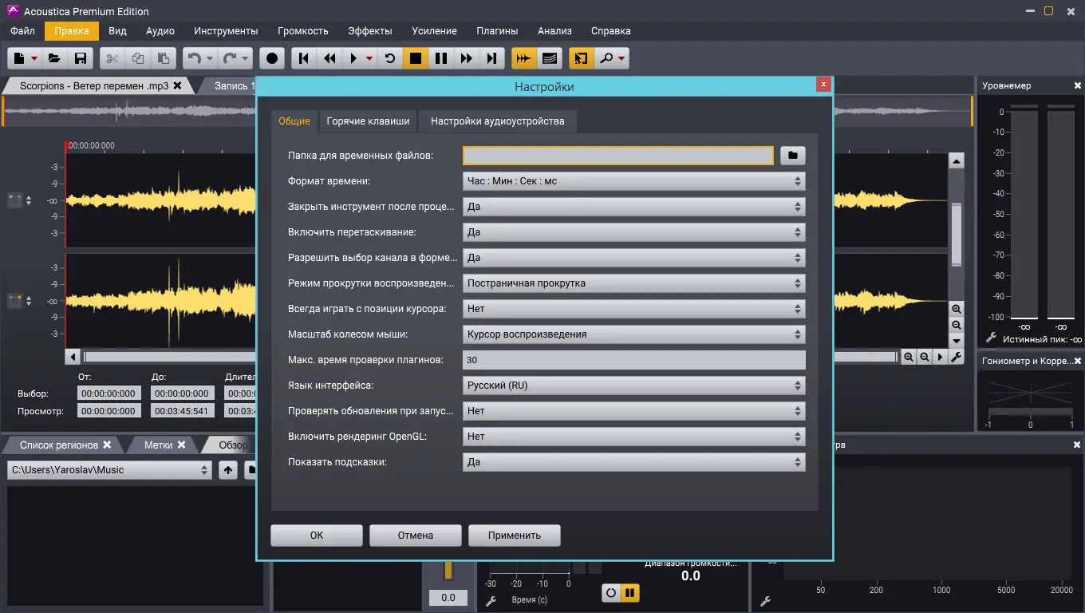Click the Open file folder icon
The height and width of the screenshot is (613, 1085).
tap(54, 58)
